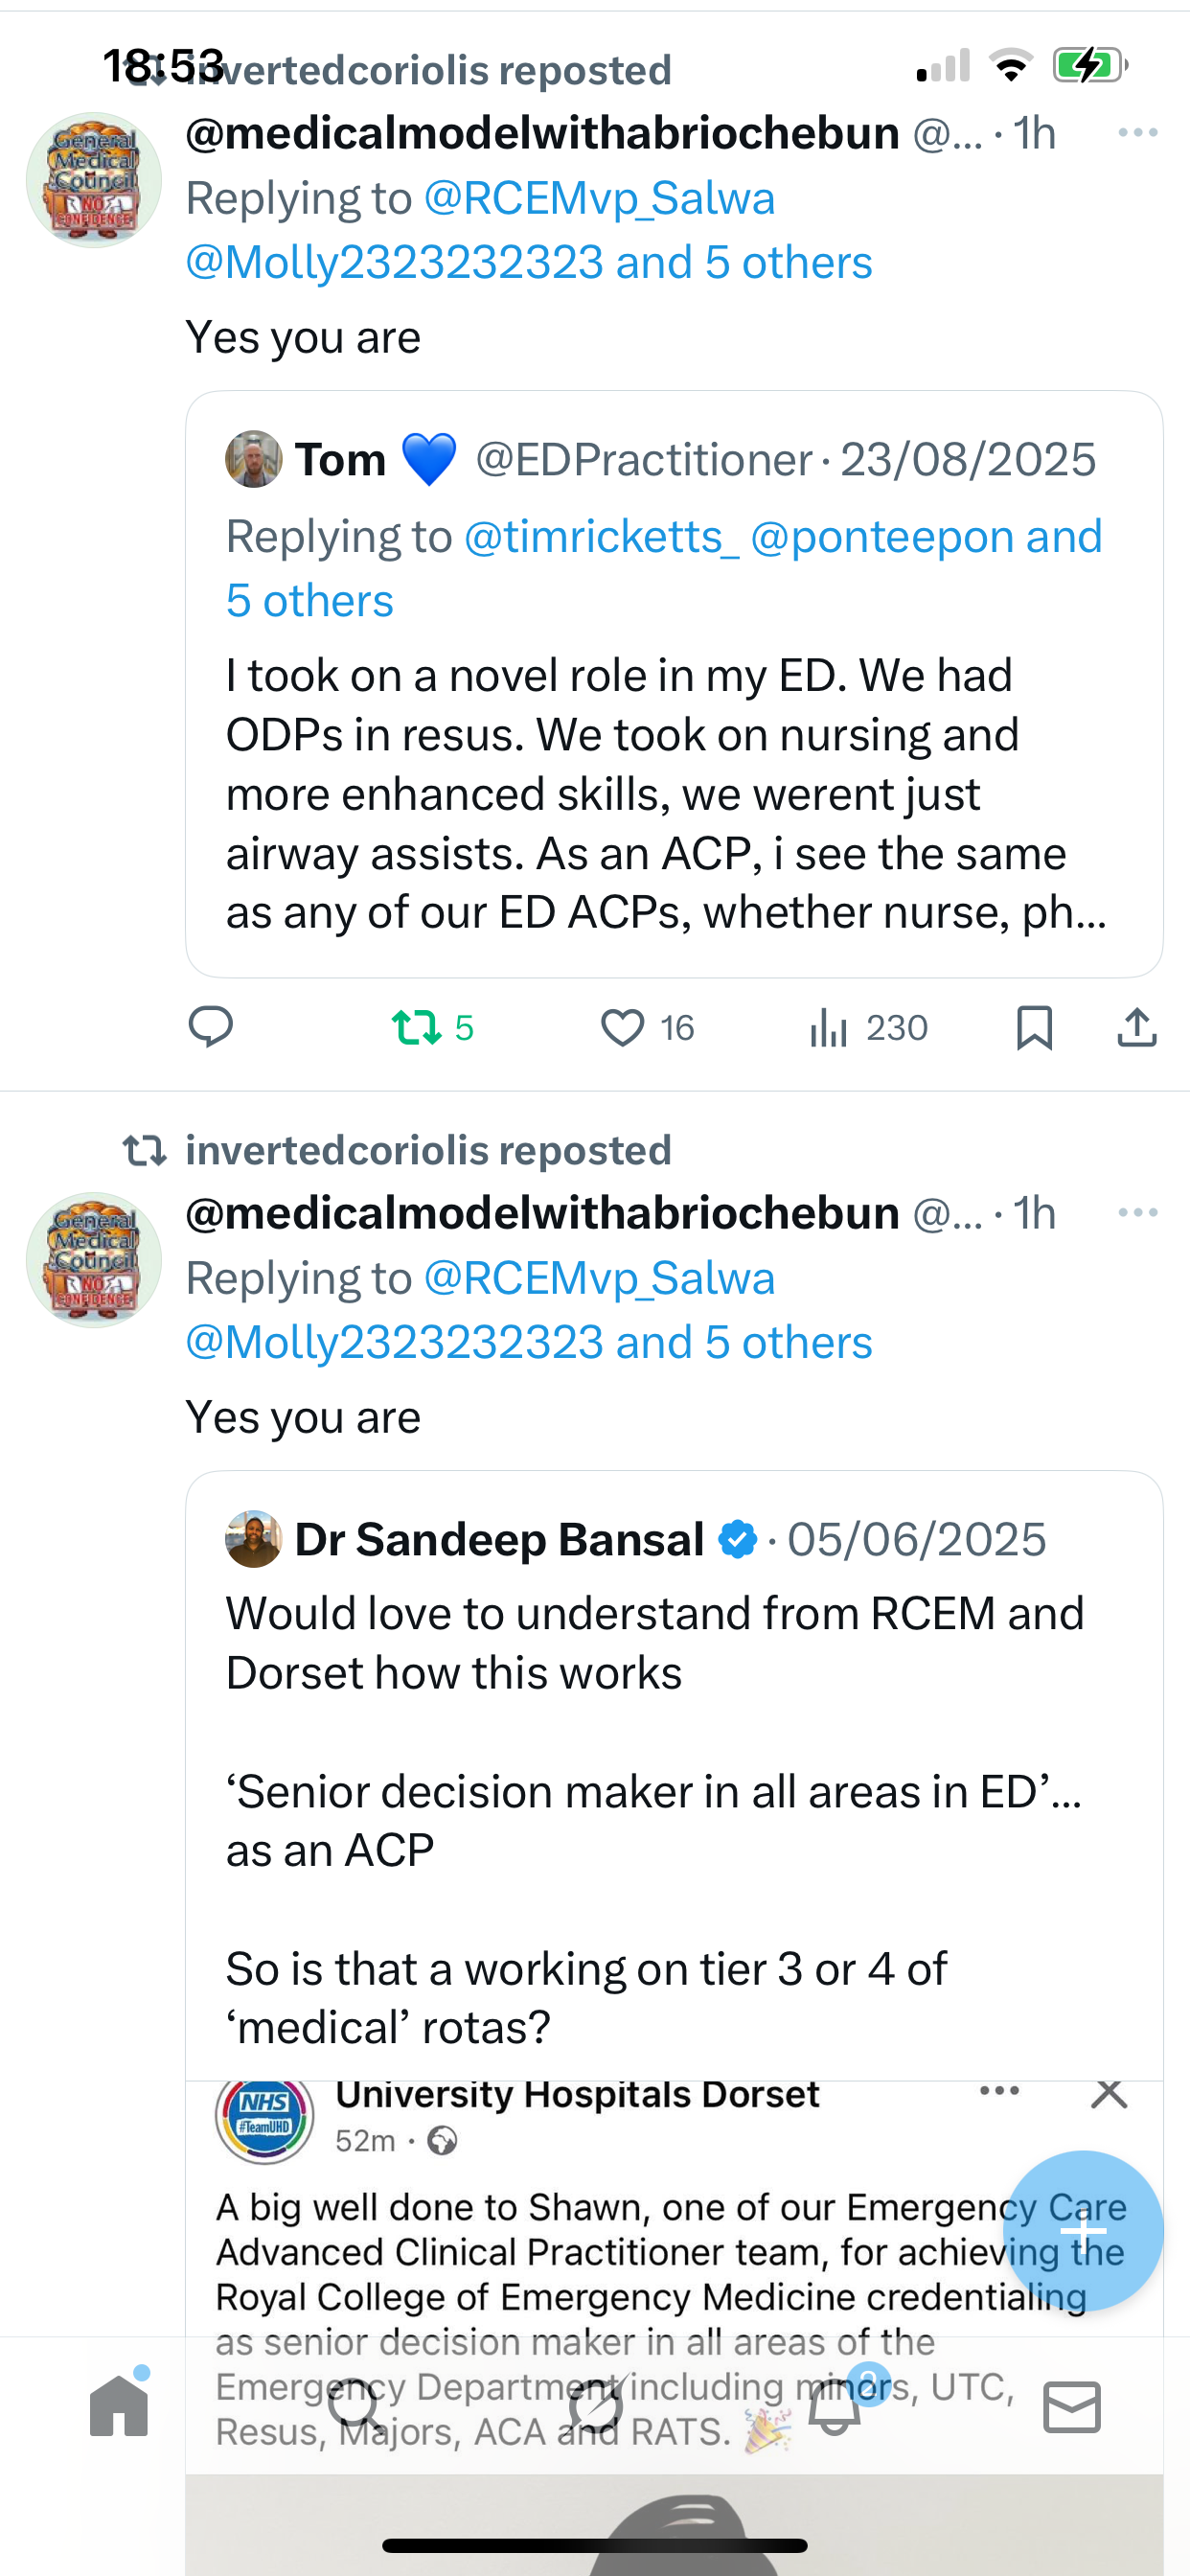Bookmark the first post
Image resolution: width=1190 pixels, height=2576 pixels.
[x=1034, y=1027]
